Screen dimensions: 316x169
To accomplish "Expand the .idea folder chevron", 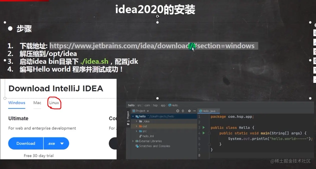I will coord(136,121).
